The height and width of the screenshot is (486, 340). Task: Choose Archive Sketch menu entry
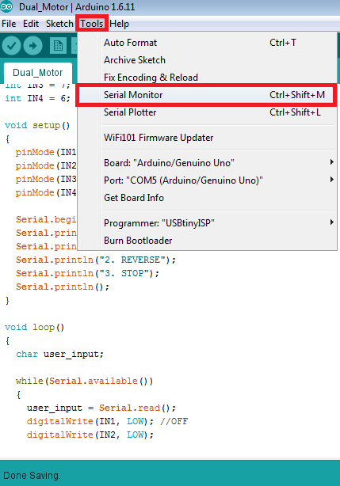[207, 60]
